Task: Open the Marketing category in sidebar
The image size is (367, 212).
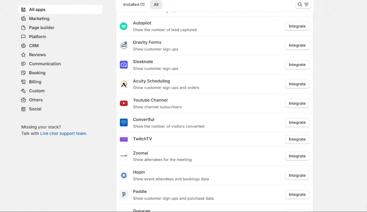Action: coord(39,19)
